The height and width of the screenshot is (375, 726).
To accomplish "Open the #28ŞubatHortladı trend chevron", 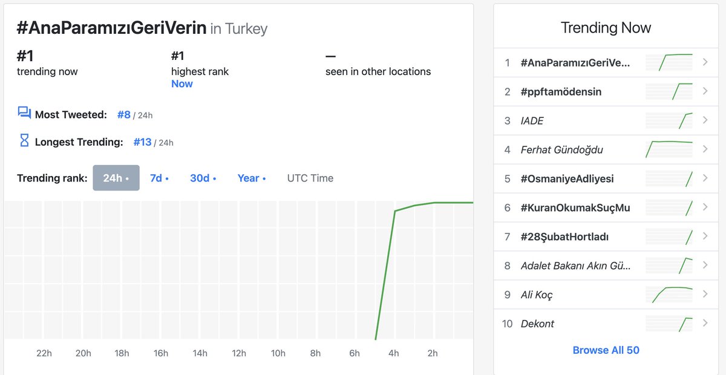I will [705, 236].
